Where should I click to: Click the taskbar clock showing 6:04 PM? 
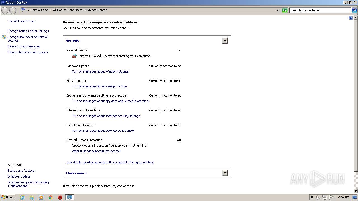[343, 197]
